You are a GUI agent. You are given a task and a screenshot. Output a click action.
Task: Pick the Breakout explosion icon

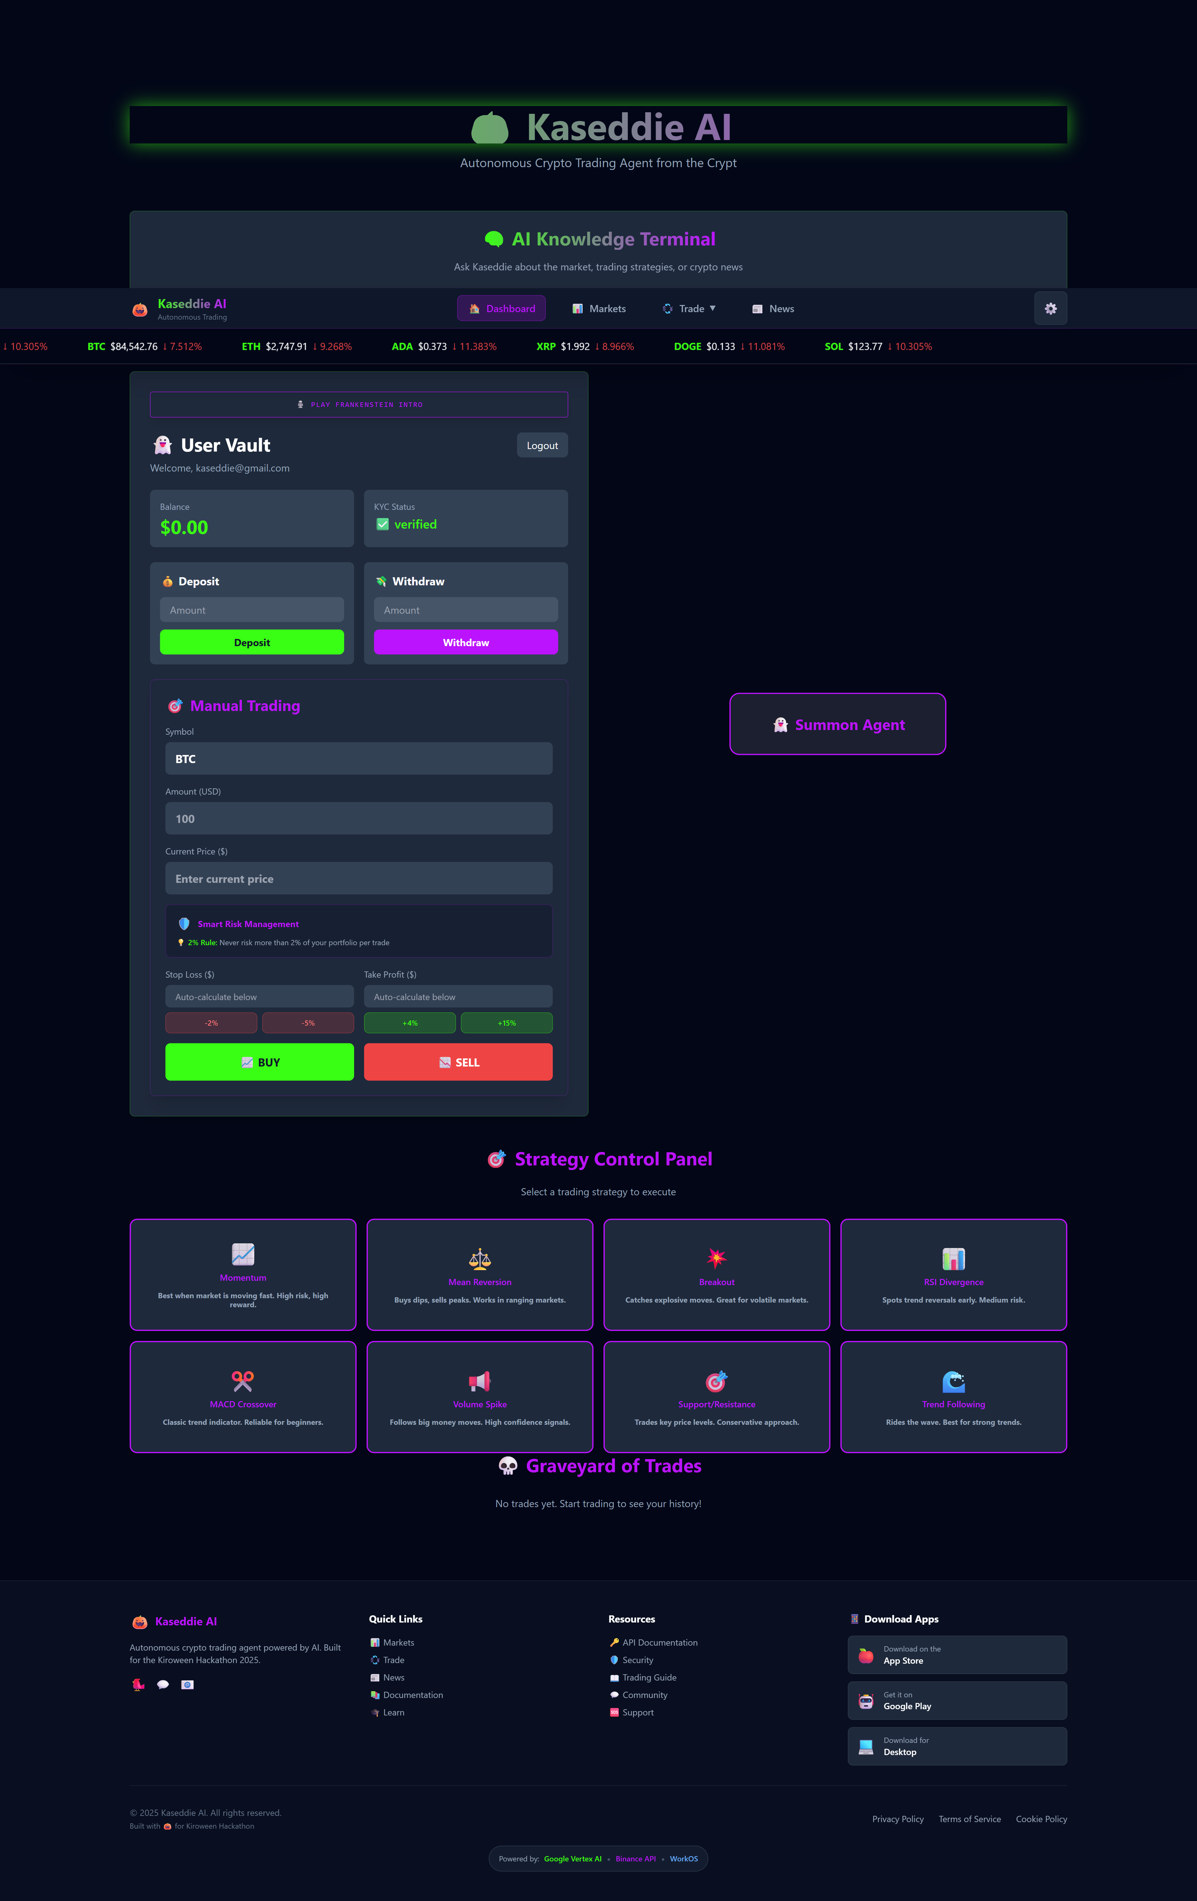coord(716,1258)
